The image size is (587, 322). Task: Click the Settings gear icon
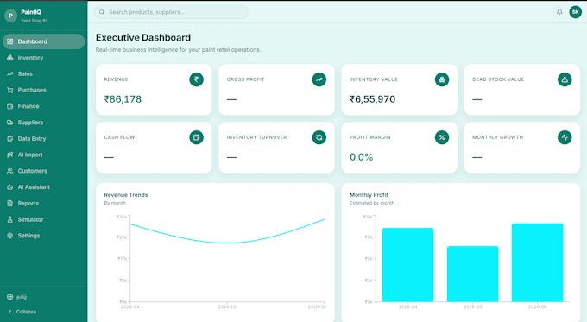click(10, 236)
